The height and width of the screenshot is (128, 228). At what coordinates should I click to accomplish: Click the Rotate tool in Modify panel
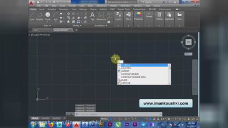click(73, 14)
